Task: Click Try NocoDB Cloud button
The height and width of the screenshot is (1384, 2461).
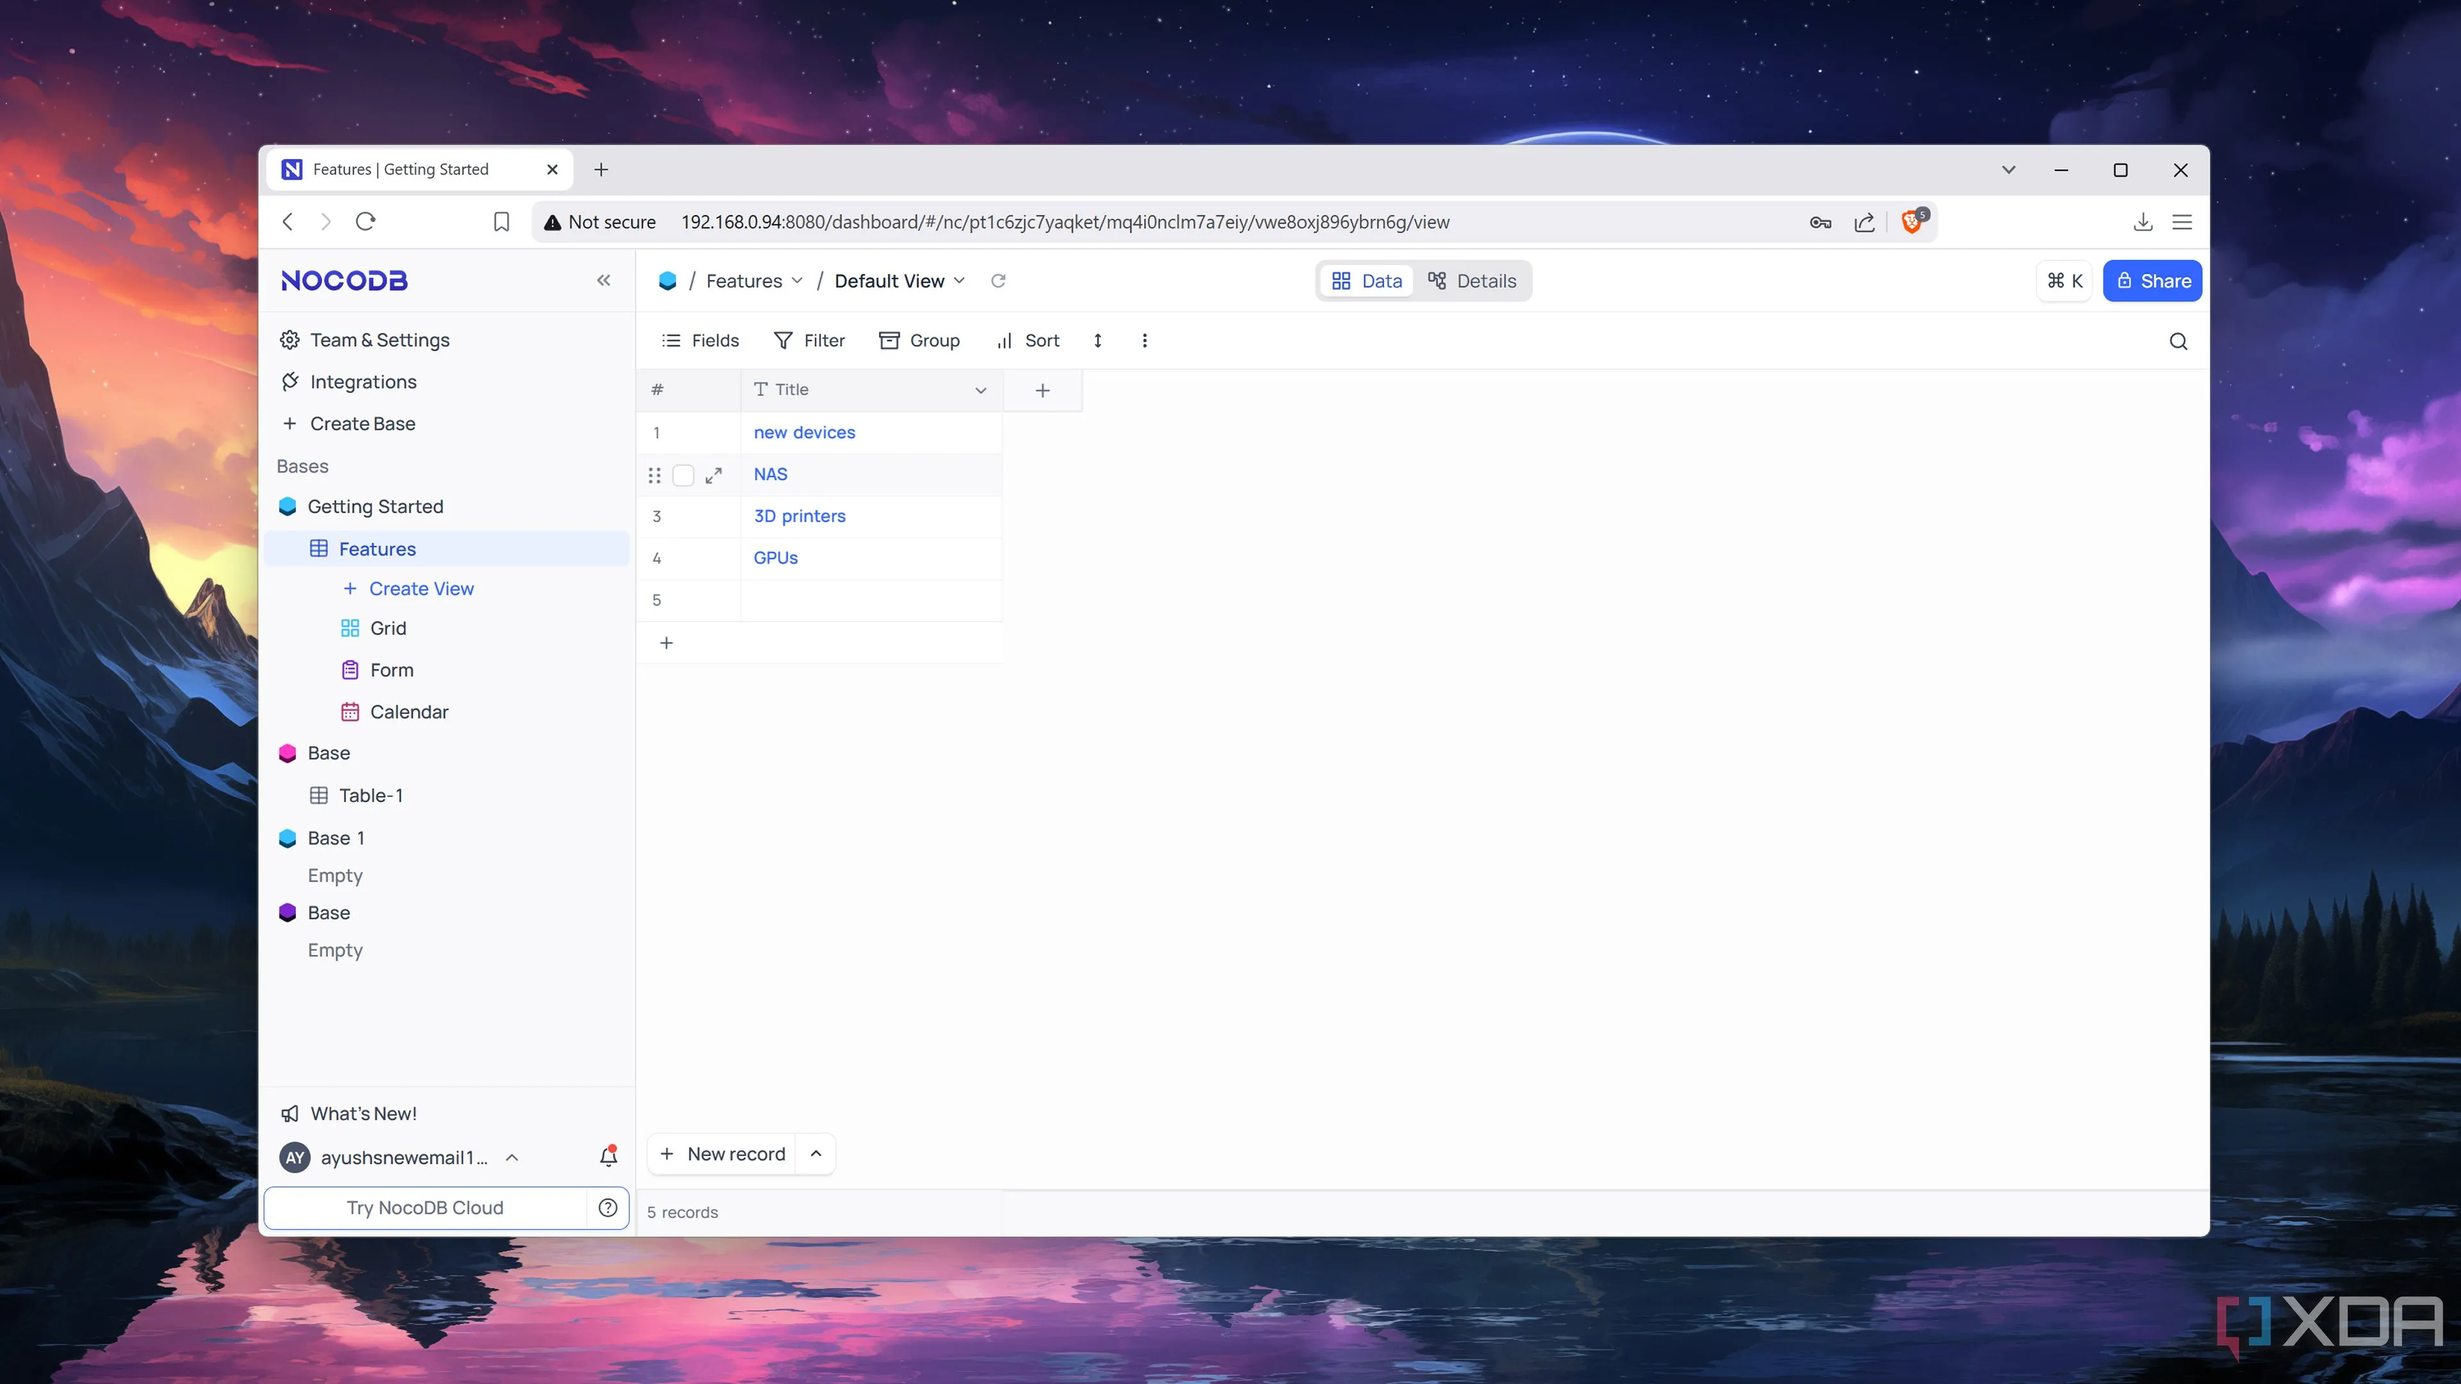Action: 425,1207
